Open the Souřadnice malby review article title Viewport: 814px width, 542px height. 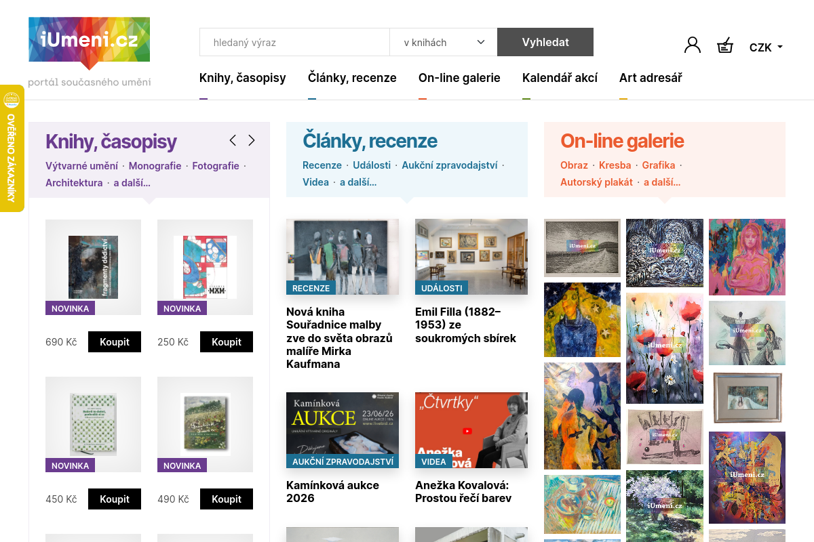(339, 338)
